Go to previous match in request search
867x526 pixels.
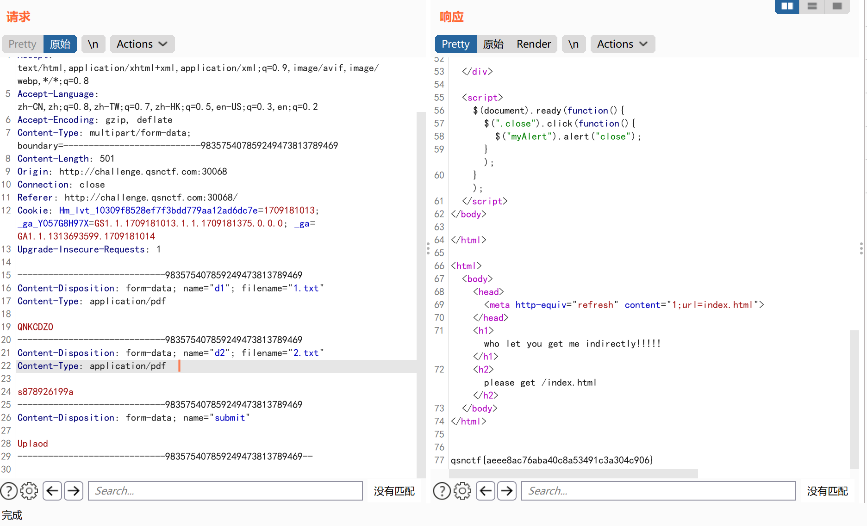(53, 491)
